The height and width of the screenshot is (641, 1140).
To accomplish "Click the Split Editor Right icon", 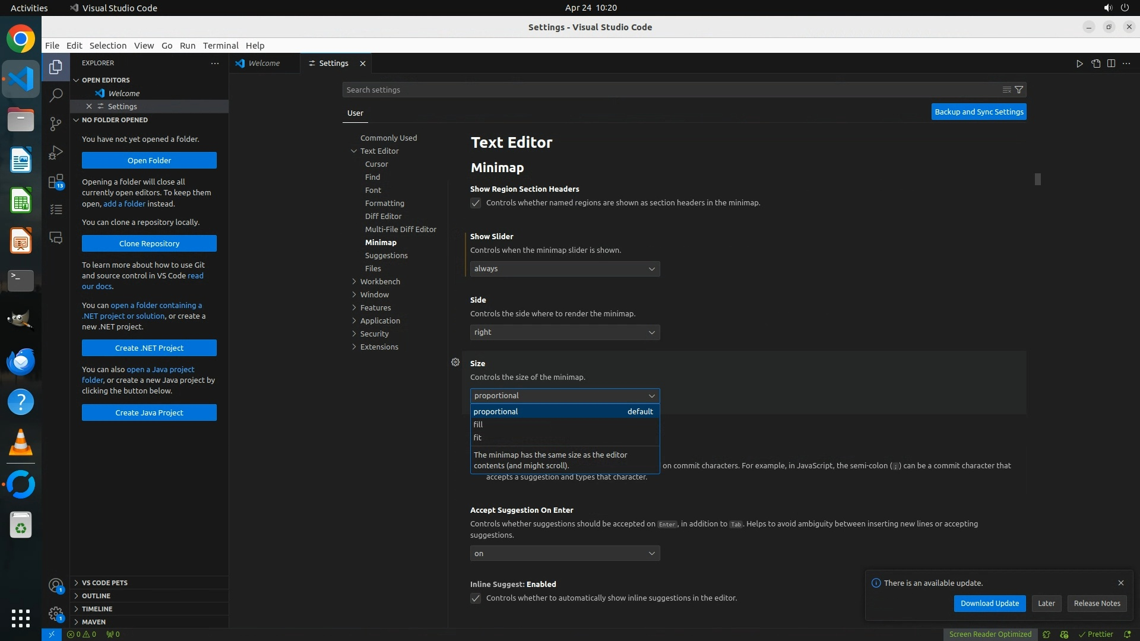I will pyautogui.click(x=1111, y=64).
